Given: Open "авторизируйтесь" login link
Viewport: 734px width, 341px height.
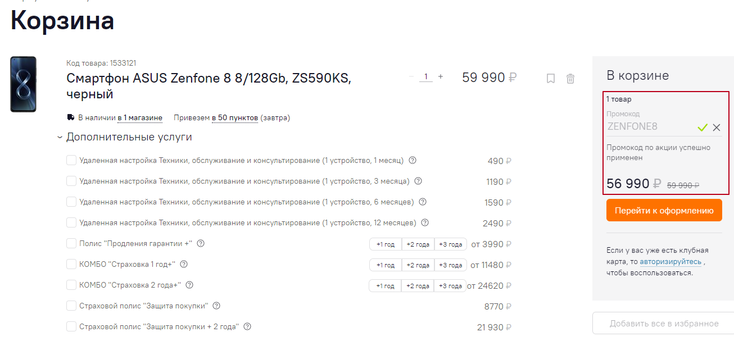Looking at the screenshot, I should click(670, 262).
